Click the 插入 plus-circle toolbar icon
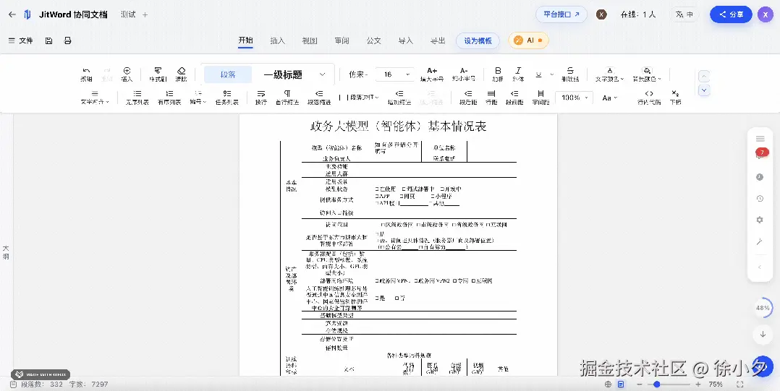The width and height of the screenshot is (780, 391). [x=127, y=74]
